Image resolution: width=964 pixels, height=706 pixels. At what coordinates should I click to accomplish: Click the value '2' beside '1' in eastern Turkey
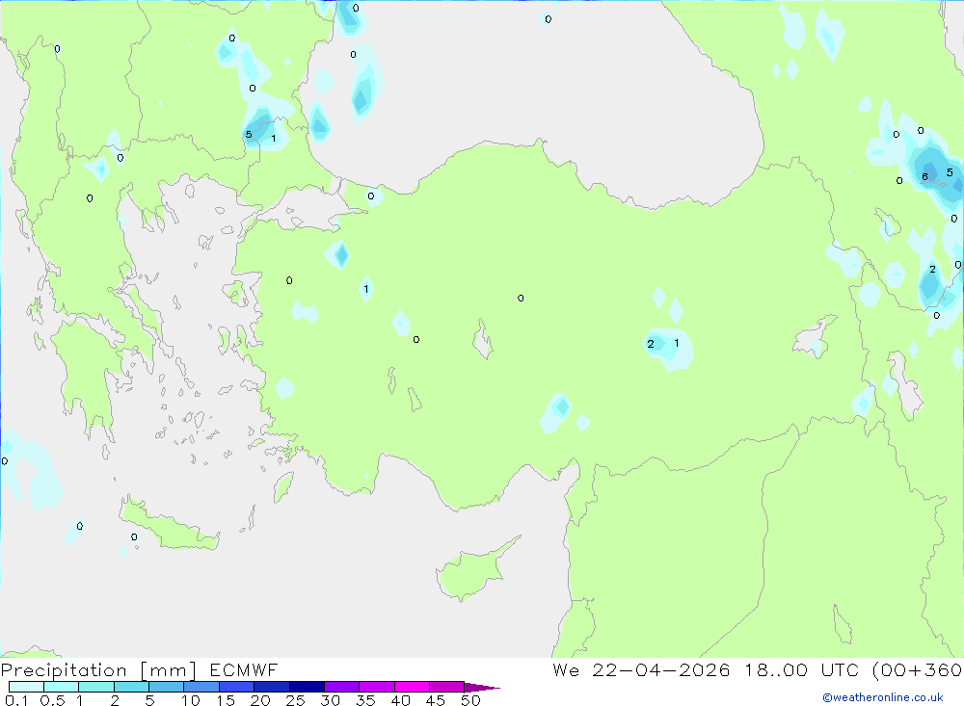[651, 344]
